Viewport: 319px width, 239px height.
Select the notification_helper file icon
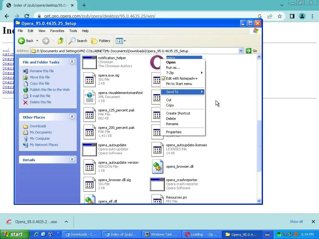point(89,62)
